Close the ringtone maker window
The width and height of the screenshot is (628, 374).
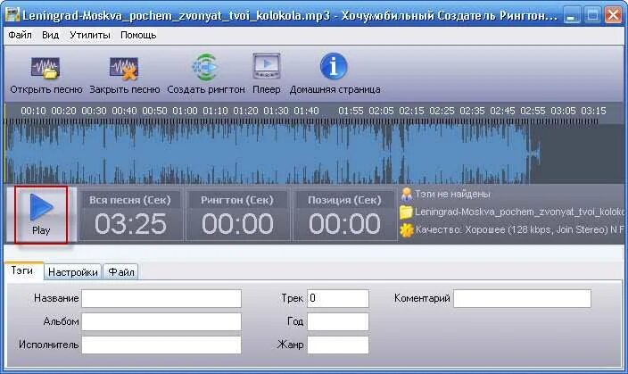(613, 16)
